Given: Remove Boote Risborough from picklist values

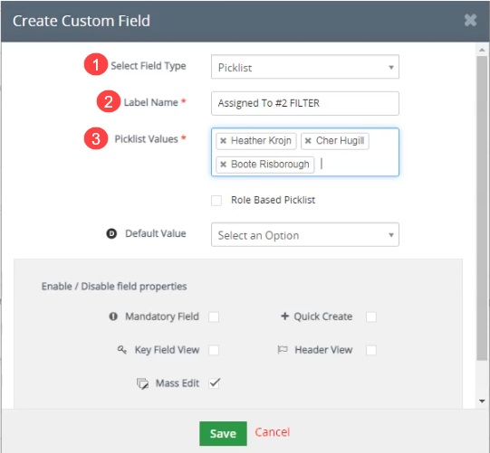Looking at the screenshot, I should click(x=223, y=164).
